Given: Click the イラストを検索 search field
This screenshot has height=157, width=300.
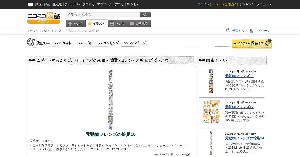Looking at the screenshot, I should [x=103, y=15].
